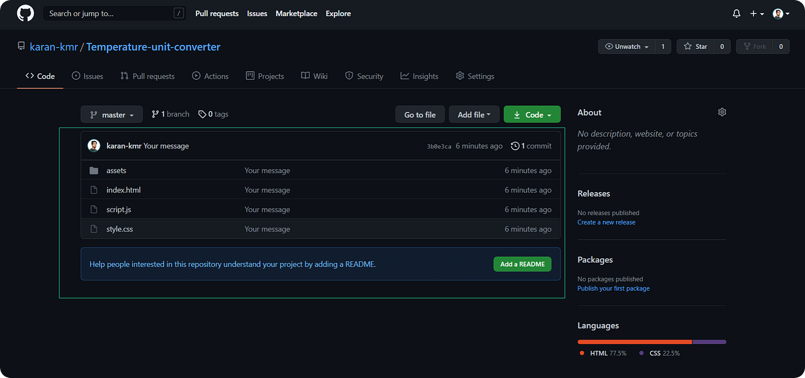Click the slash shortcut key icon in search
The width and height of the screenshot is (805, 378).
(x=179, y=13)
